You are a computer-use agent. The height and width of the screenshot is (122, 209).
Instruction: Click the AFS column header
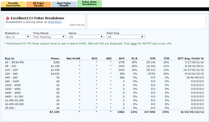click(x=122, y=58)
